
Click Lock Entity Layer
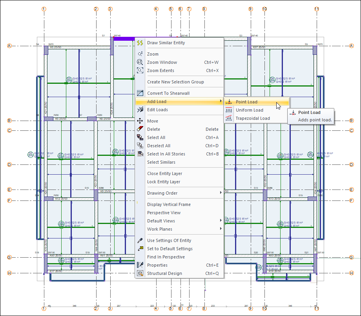pos(164,182)
